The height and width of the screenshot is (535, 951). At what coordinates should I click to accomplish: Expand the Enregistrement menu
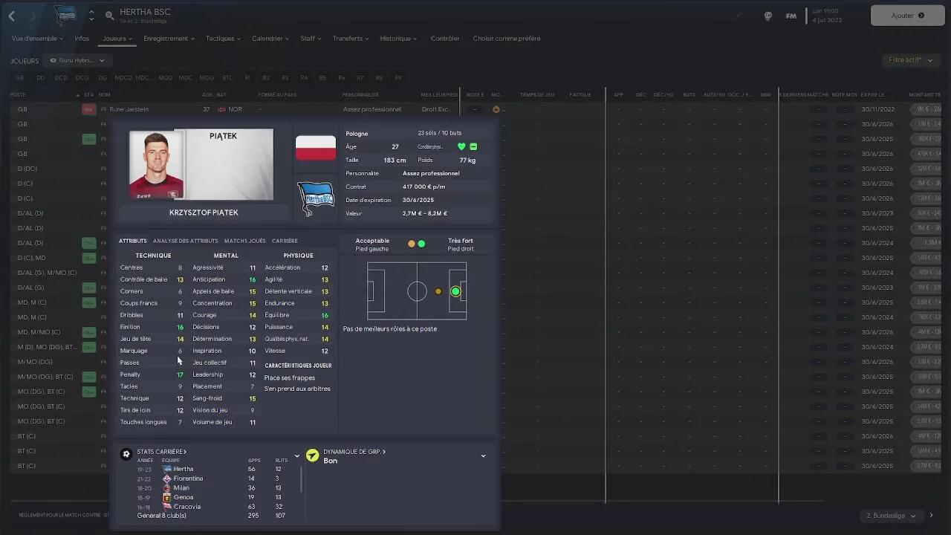coord(169,39)
